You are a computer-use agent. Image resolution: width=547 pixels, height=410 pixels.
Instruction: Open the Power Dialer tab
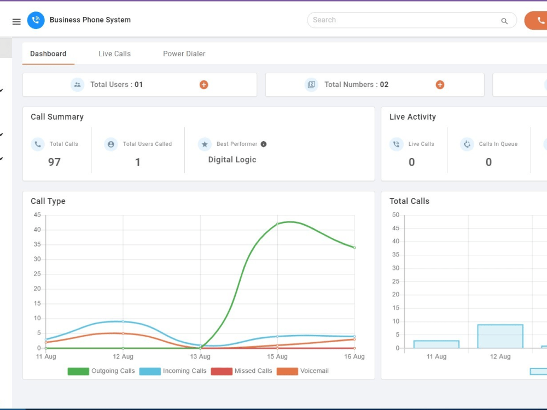[184, 54]
